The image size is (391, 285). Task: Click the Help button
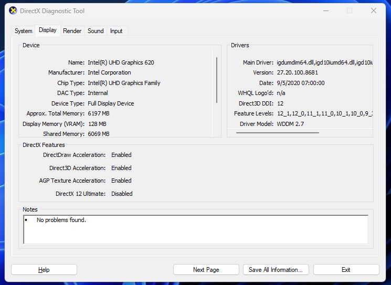tap(44, 270)
